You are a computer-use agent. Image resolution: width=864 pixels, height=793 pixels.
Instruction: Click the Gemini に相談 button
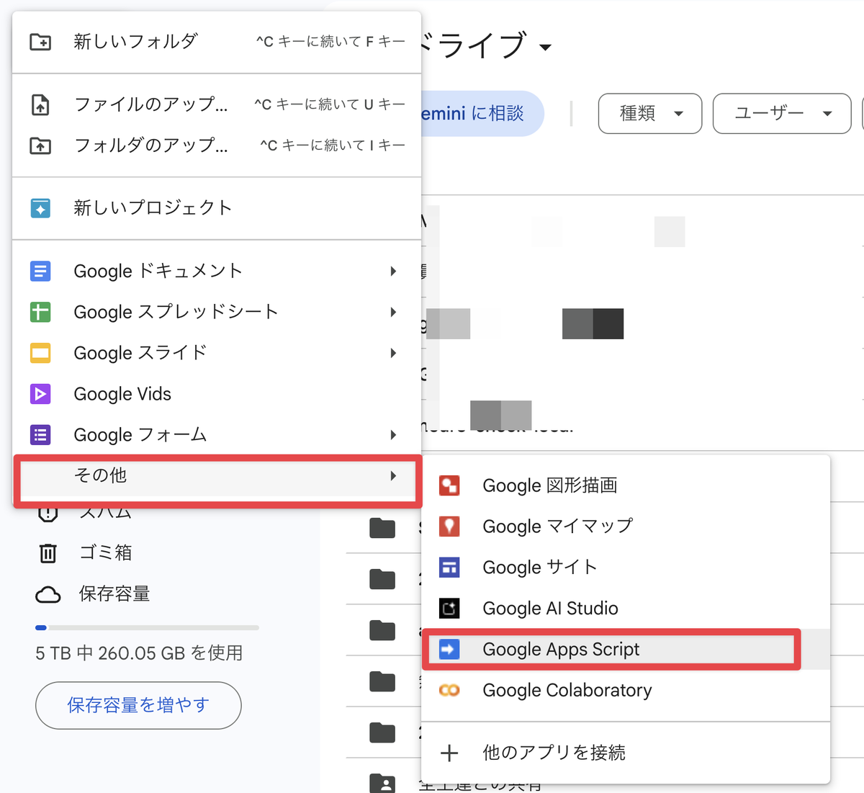pos(482,114)
